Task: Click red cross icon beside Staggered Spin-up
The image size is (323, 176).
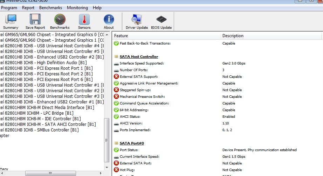Action: click(116, 90)
